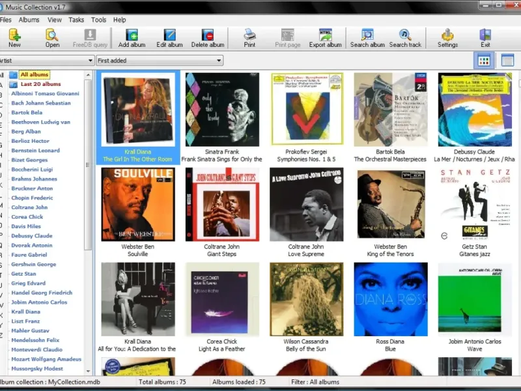Open Settings from the toolbar

pyautogui.click(x=447, y=35)
